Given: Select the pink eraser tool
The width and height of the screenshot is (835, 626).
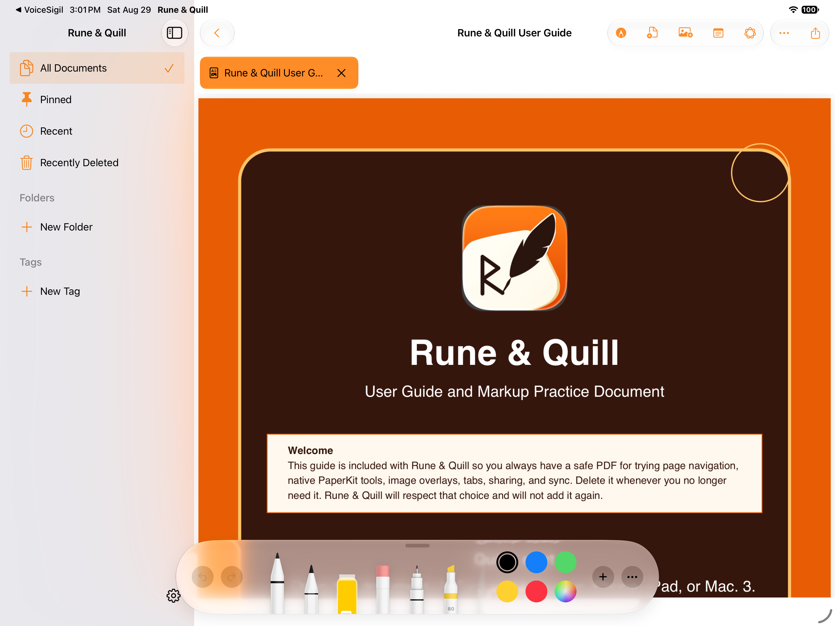Looking at the screenshot, I should coord(383,589).
